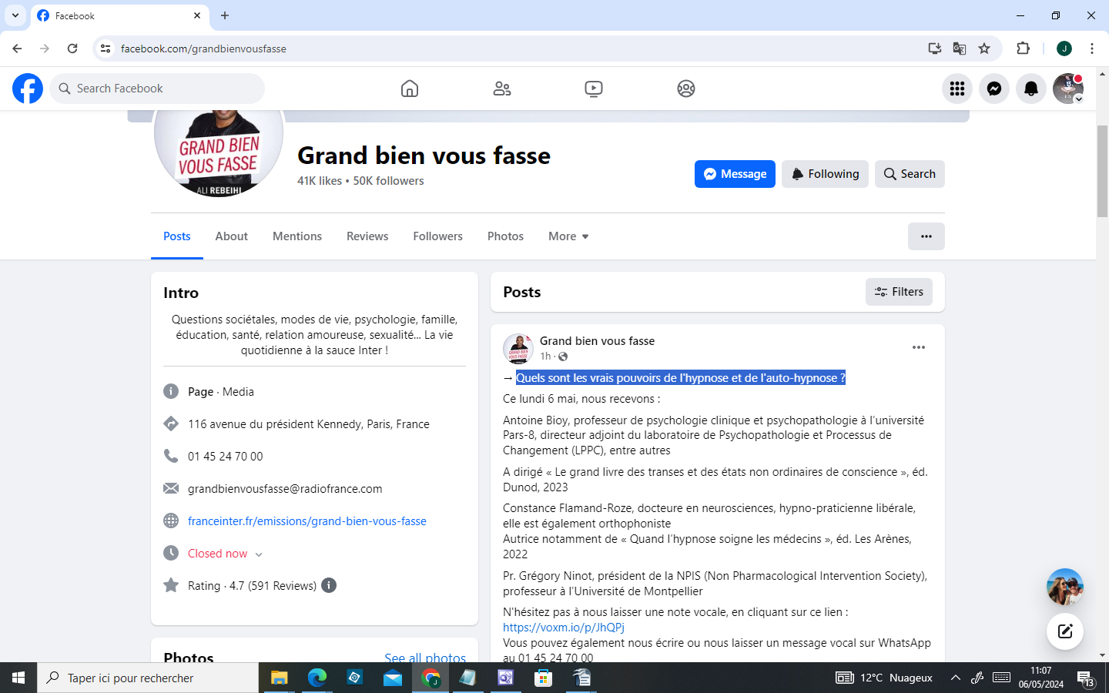
Task: Click the rating info icon
Action: point(329,585)
